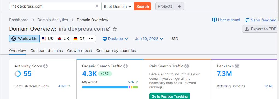
Task: Switch to the Overview tab
Action: [17, 51]
